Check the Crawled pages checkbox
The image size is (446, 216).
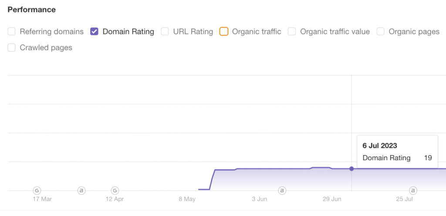pyautogui.click(x=12, y=47)
